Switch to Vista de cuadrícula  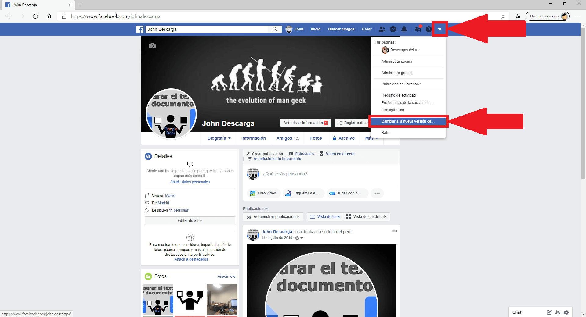click(366, 217)
